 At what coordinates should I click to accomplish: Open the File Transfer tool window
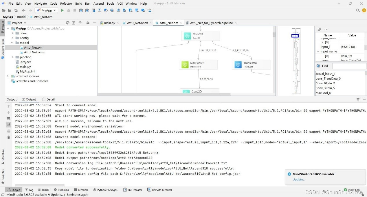click(133, 190)
